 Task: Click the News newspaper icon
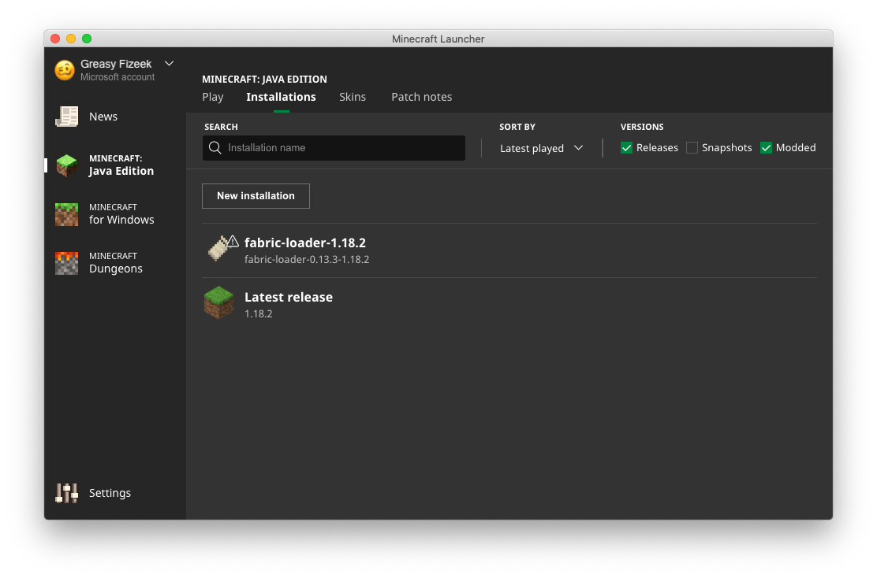pos(66,116)
